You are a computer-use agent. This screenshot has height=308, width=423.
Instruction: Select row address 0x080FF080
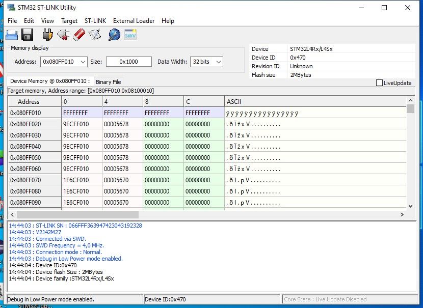[x=35, y=191]
